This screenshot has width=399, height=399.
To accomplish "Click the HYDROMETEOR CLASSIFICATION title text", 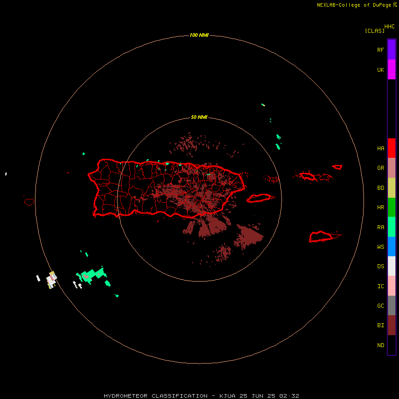I will 156,396.
